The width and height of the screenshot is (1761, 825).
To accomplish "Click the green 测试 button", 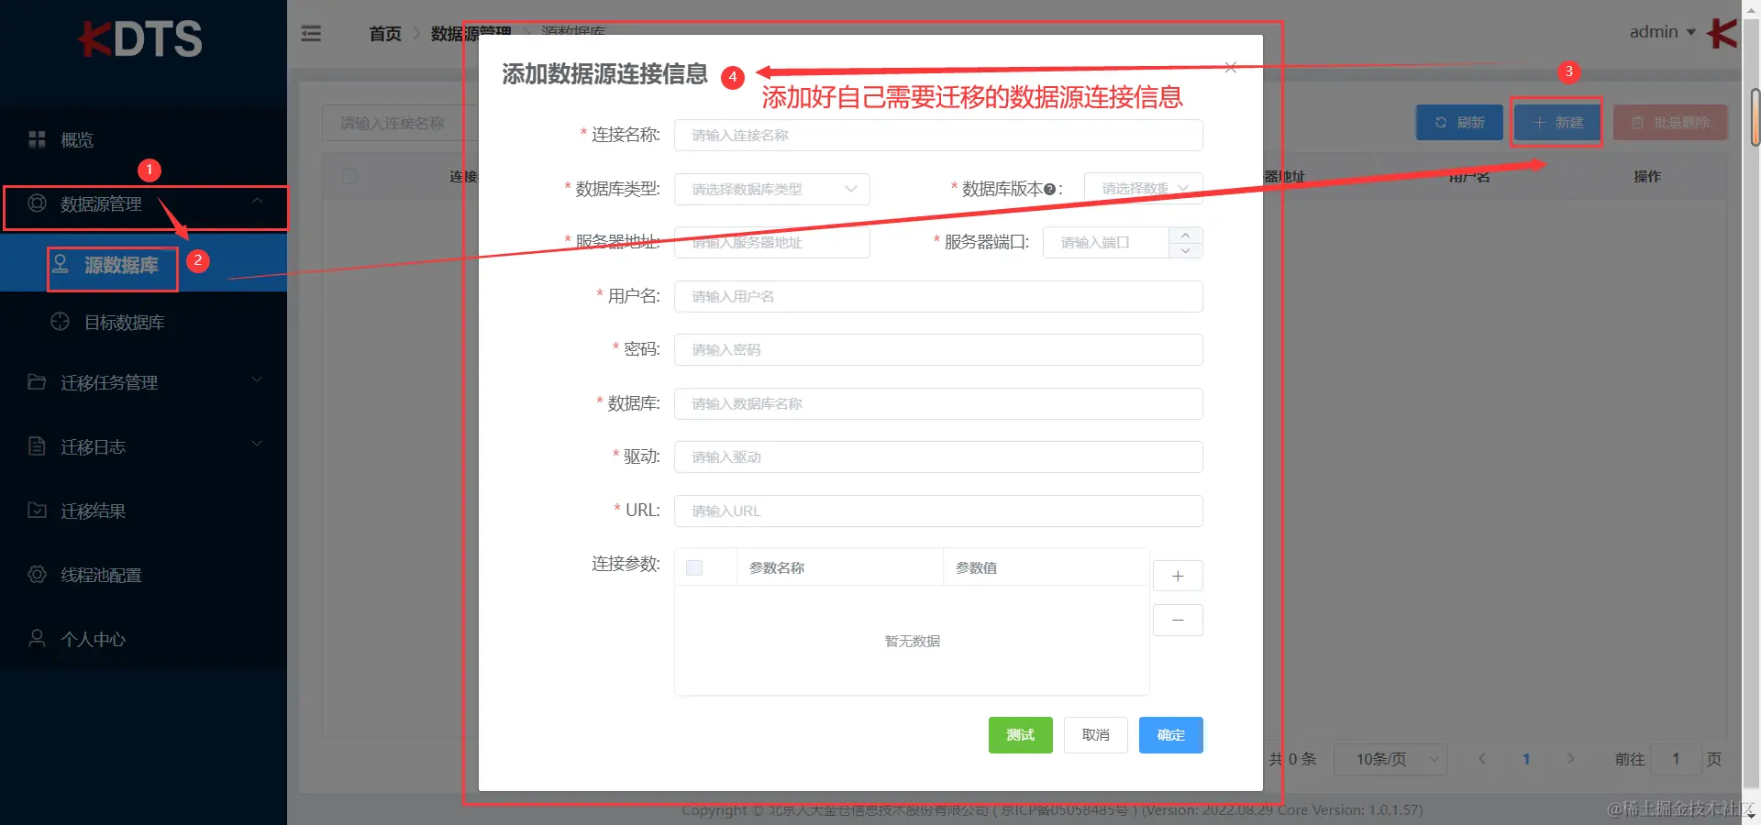I will 1020,734.
